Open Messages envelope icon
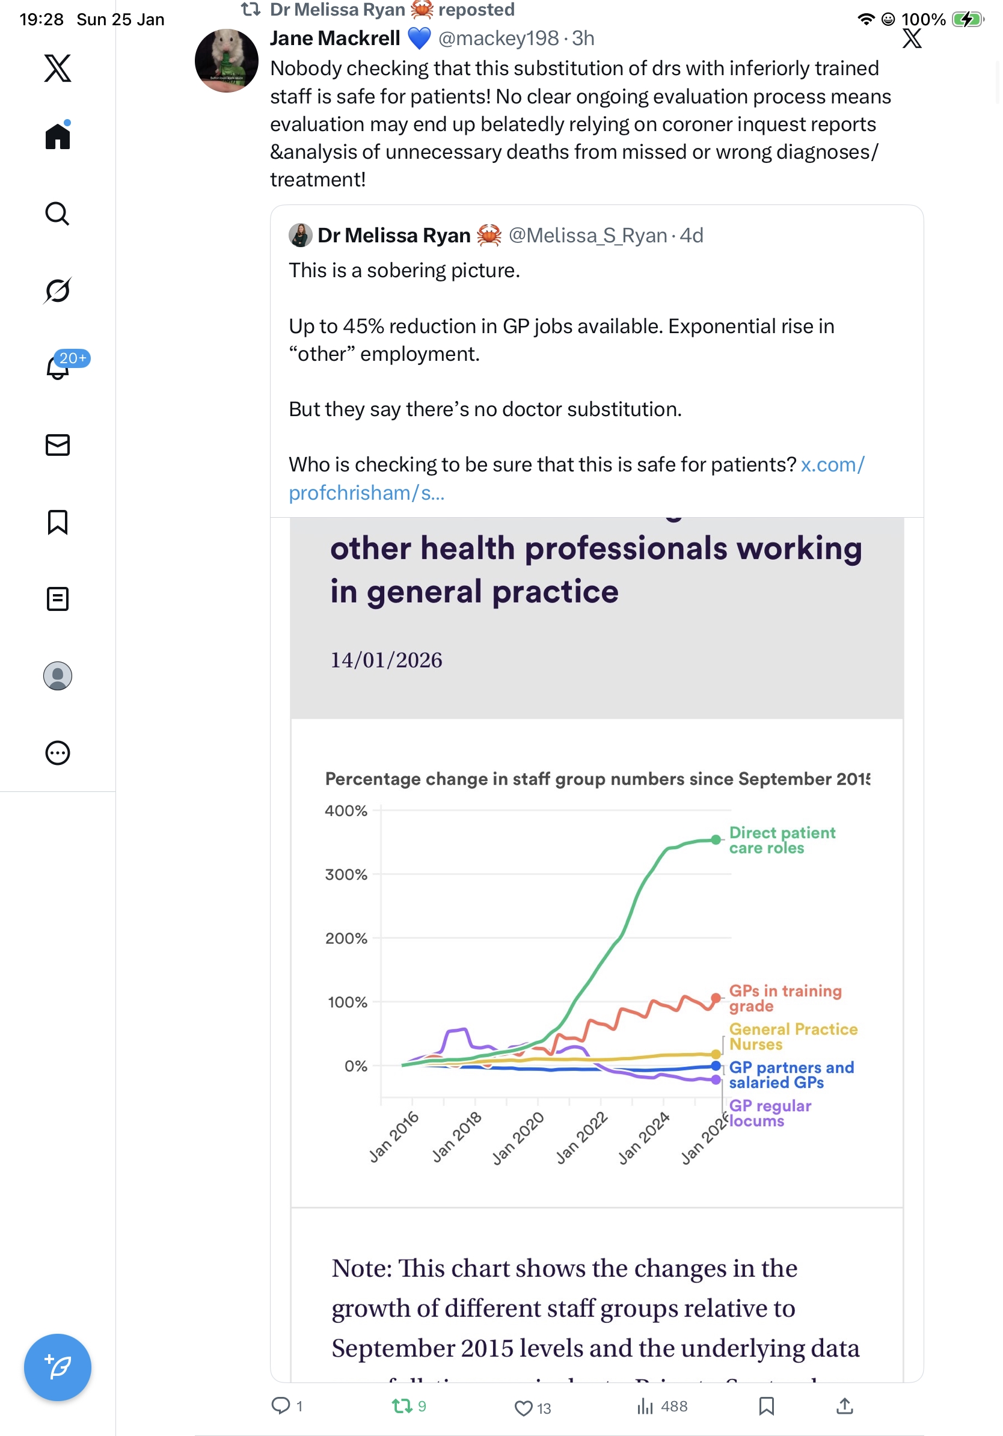Image resolution: width=1003 pixels, height=1436 pixels. 58,446
